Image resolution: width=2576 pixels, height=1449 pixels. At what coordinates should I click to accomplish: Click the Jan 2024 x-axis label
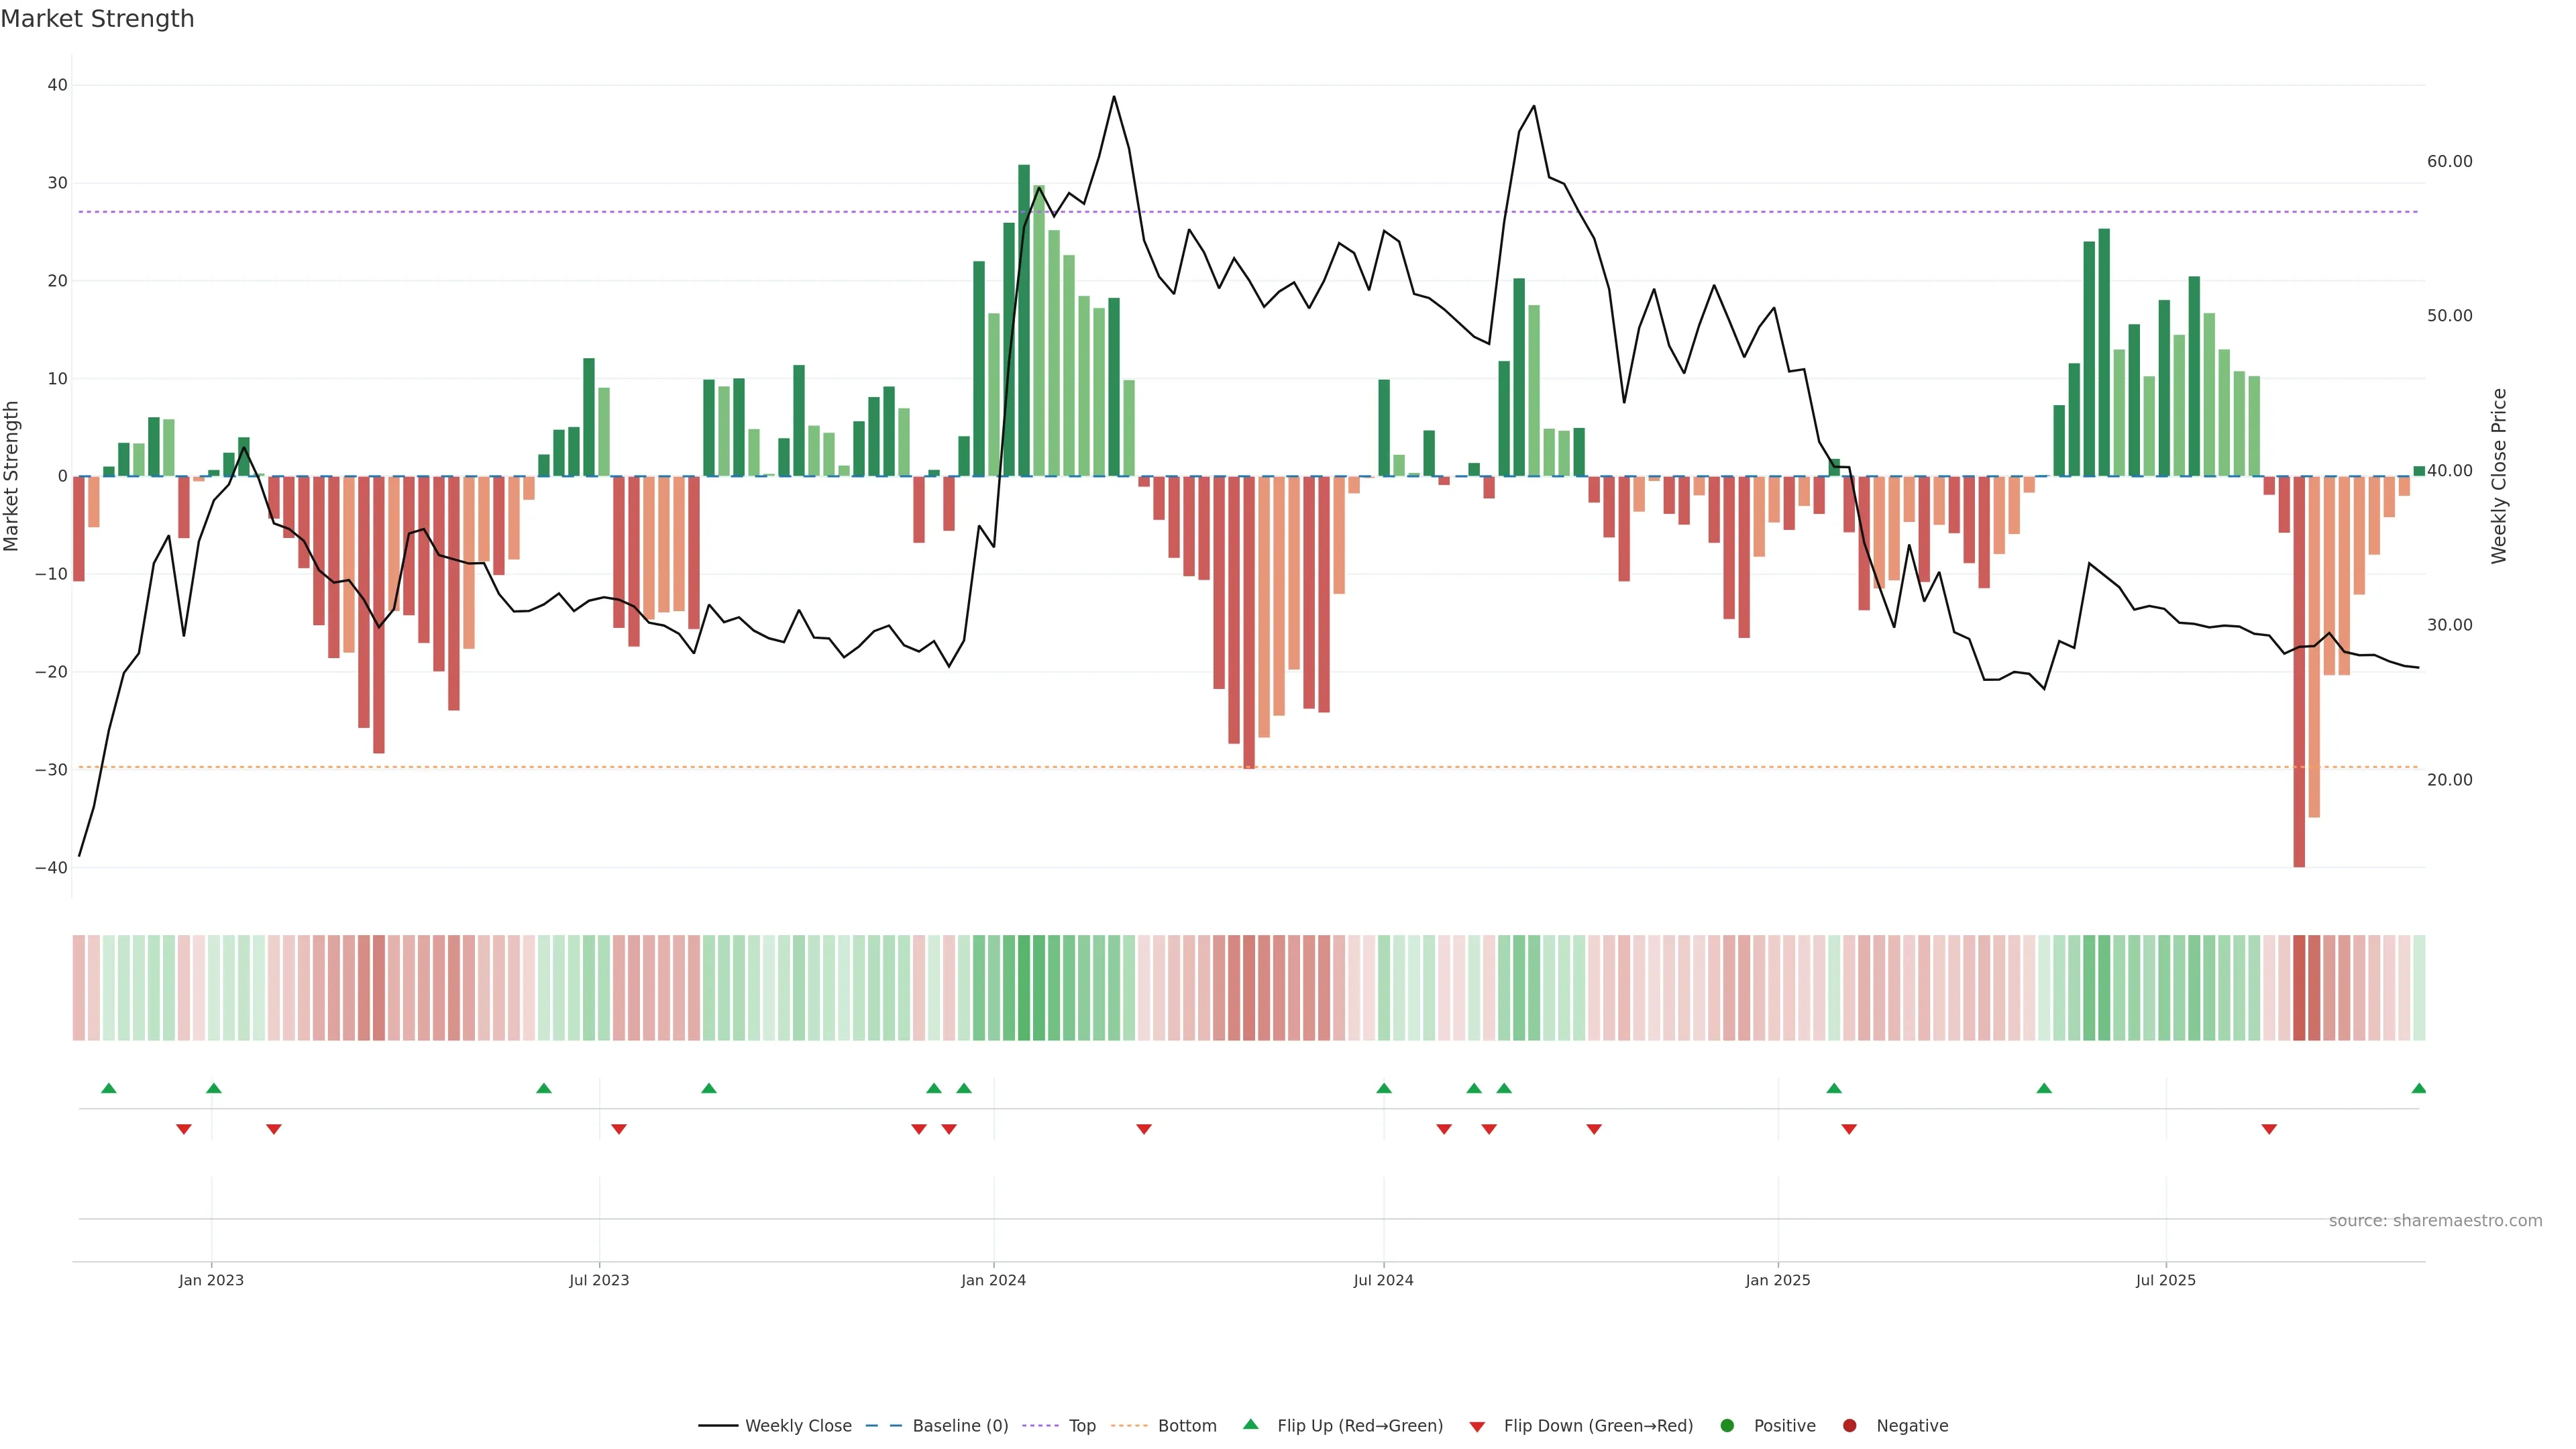pyautogui.click(x=993, y=1280)
